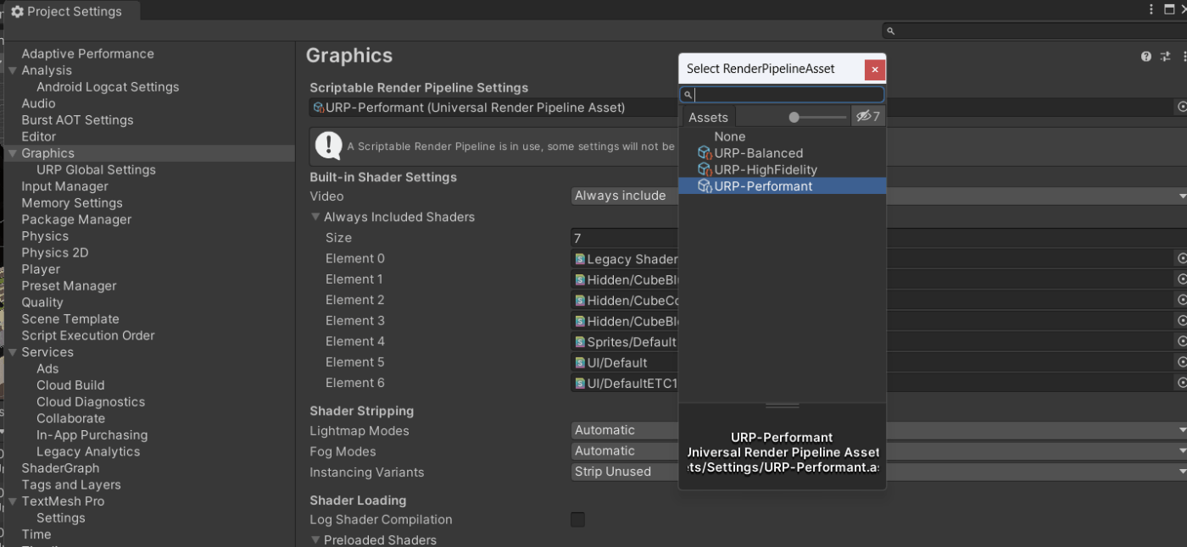This screenshot has width=1187, height=547.
Task: Open the Lightmap Modes dropdown
Action: tap(879, 430)
